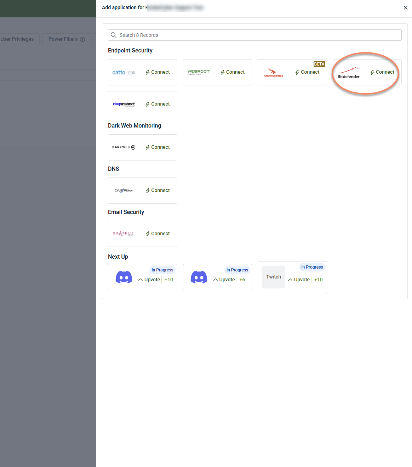Connect the Graphus application
The height and width of the screenshot is (467, 412).
point(158,234)
